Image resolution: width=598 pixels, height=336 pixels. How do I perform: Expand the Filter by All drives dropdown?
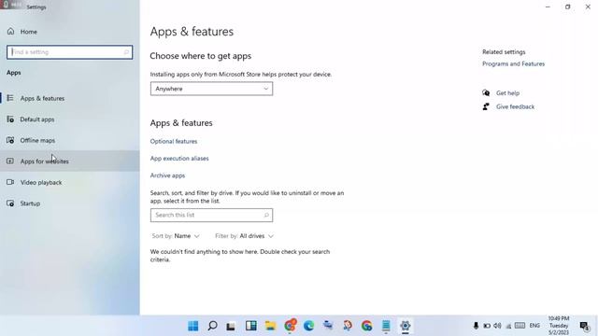click(244, 236)
